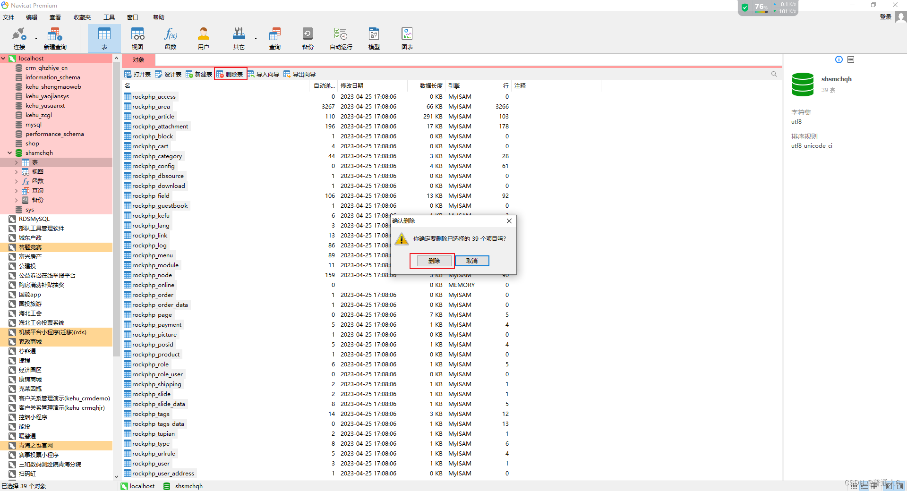Click the user avatar icon next to 登录

click(x=901, y=17)
